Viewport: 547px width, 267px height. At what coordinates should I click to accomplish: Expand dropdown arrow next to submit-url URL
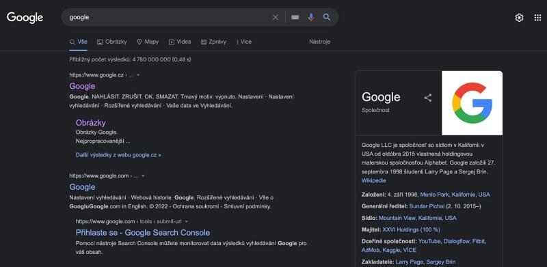click(187, 222)
